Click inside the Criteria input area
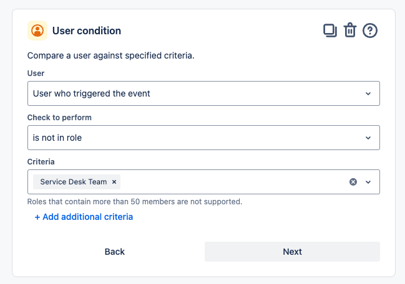Screen dimensions: 405x284 [231, 182]
